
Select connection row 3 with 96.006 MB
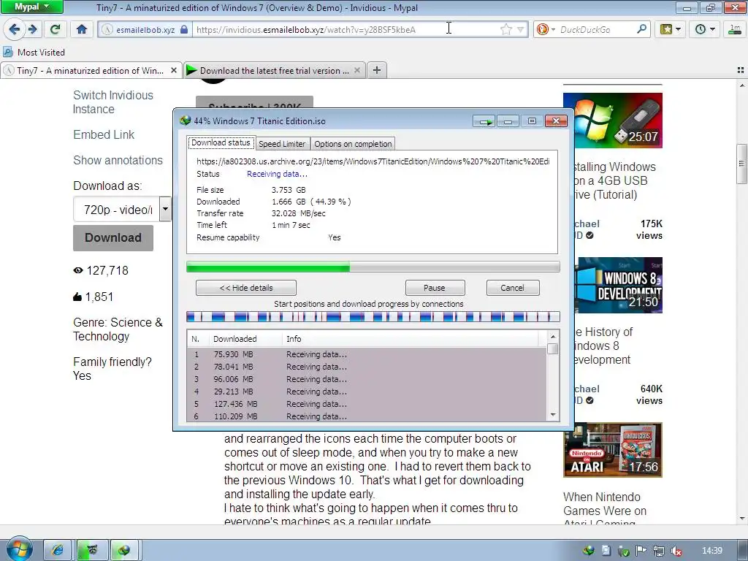tap(367, 379)
